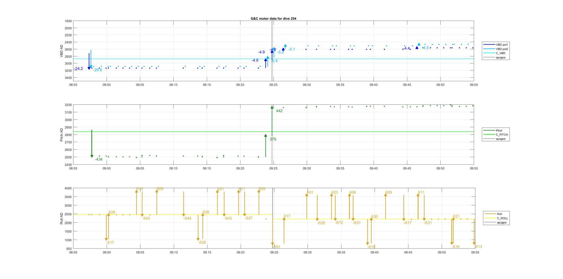Image resolution: width=563 pixels, height=279 pixels.
Task: Click the '-591' roll label at apogee
Action: 276,247
